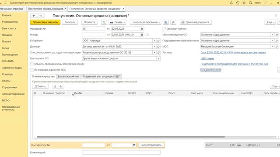This screenshot has height=157, width=280.
Task: Click the Комментарий input field
Action: pyautogui.click(x=121, y=153)
